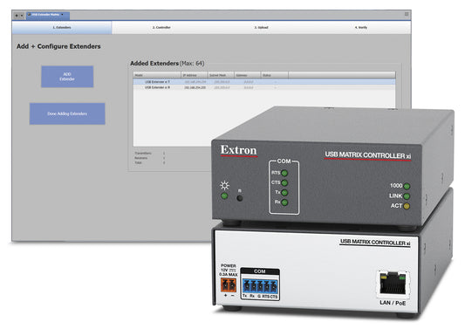Screen dimensions: 465x329
Task: Click the ADD Extender button
Action: coord(67,77)
